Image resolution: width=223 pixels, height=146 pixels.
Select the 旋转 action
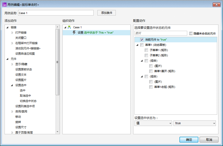(x=18, y=122)
